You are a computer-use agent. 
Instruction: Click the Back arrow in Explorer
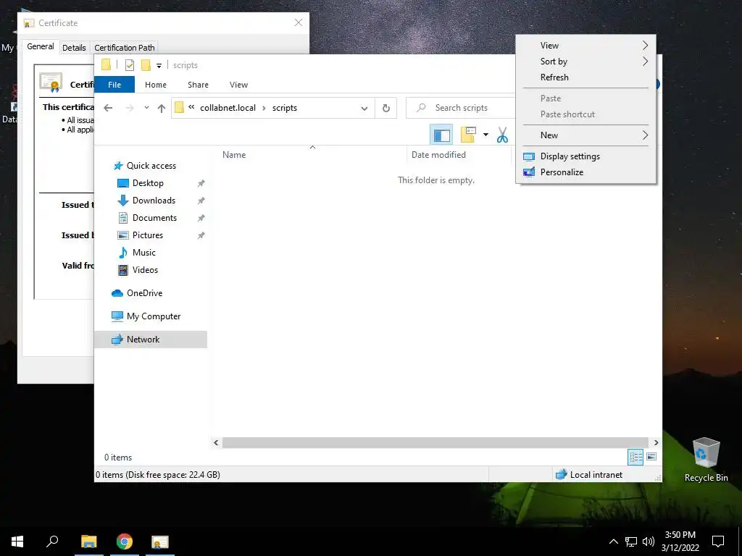coord(108,108)
